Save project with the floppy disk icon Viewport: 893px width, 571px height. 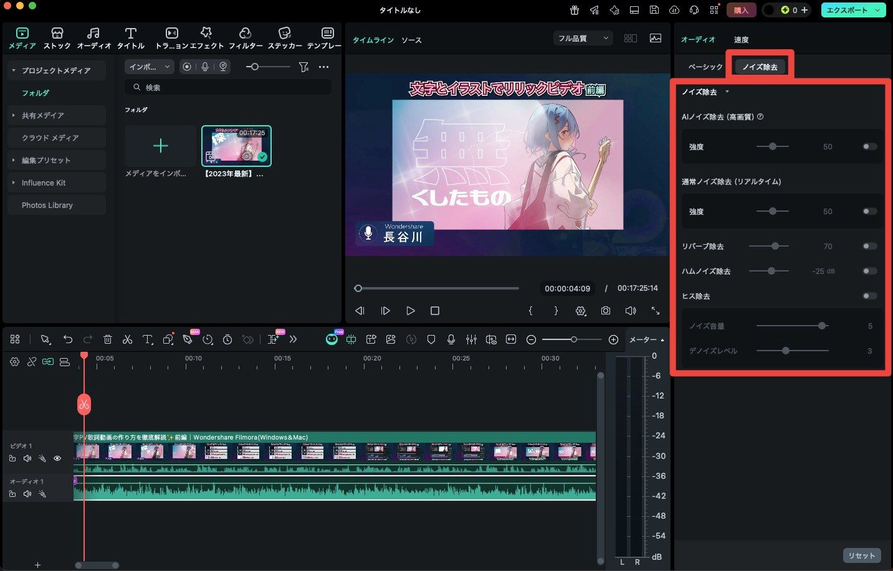pyautogui.click(x=654, y=10)
